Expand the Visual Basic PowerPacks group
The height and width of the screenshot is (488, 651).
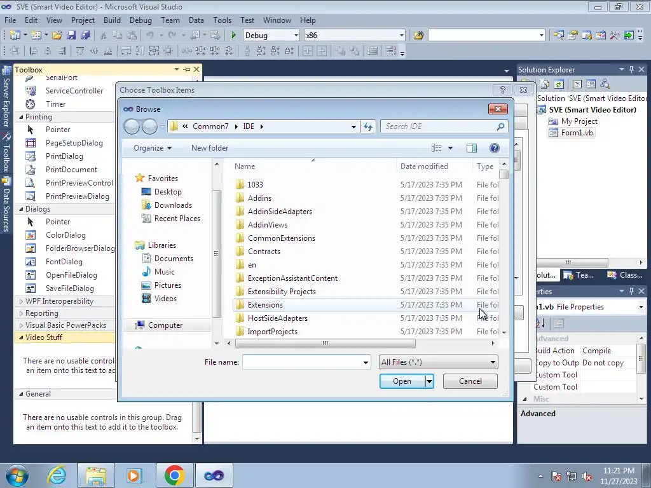pos(21,325)
